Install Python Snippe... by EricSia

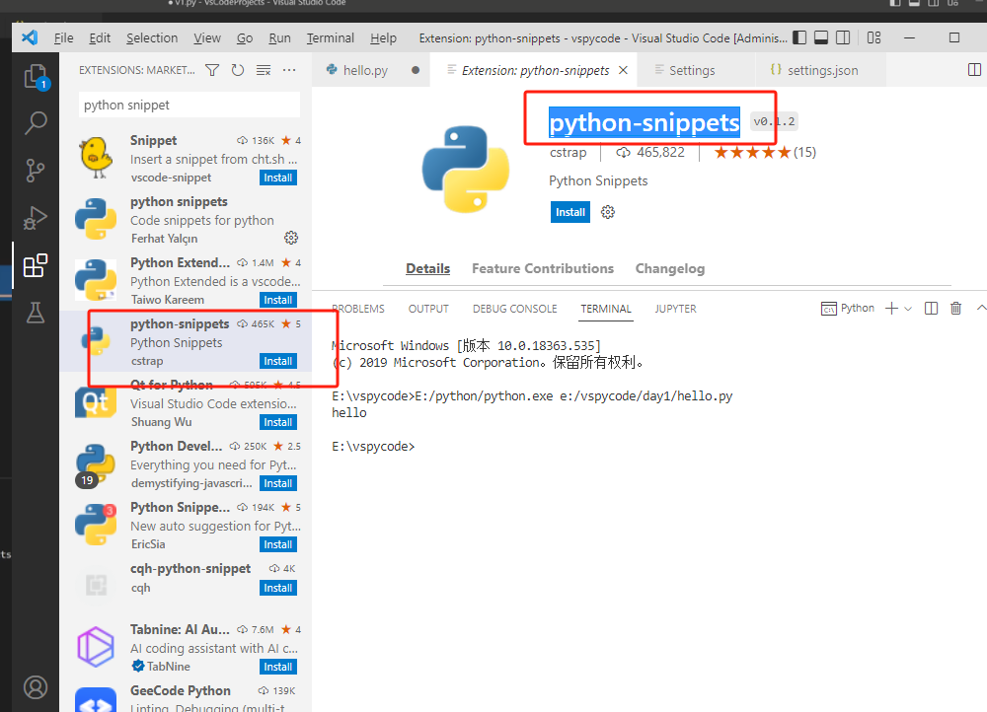coord(277,544)
